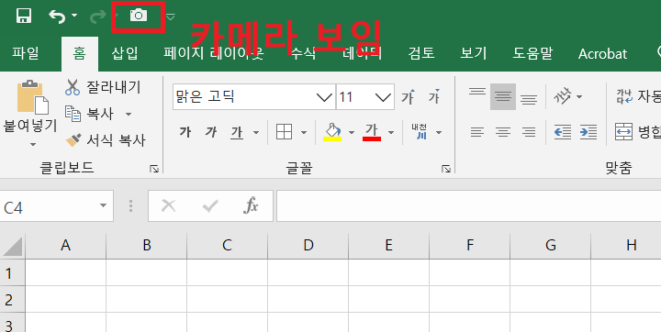Toggle italic 가 formatting

pos(211,132)
